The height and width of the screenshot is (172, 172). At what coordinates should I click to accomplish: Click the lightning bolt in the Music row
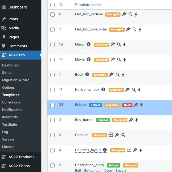[124, 44]
